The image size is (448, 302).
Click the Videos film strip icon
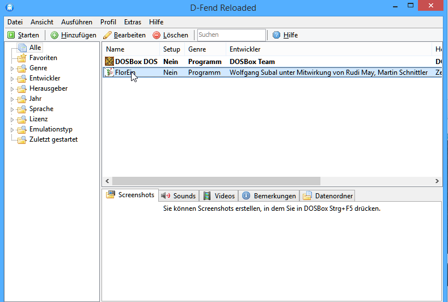pyautogui.click(x=207, y=196)
